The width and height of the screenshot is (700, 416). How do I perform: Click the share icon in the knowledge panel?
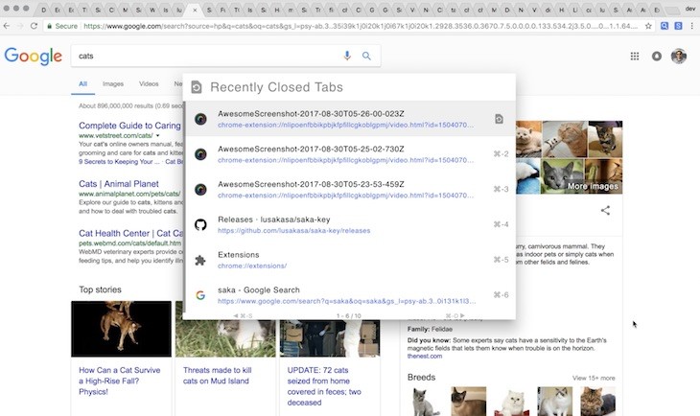click(605, 210)
